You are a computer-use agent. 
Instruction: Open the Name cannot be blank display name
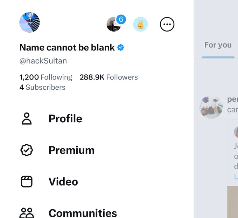click(x=67, y=47)
